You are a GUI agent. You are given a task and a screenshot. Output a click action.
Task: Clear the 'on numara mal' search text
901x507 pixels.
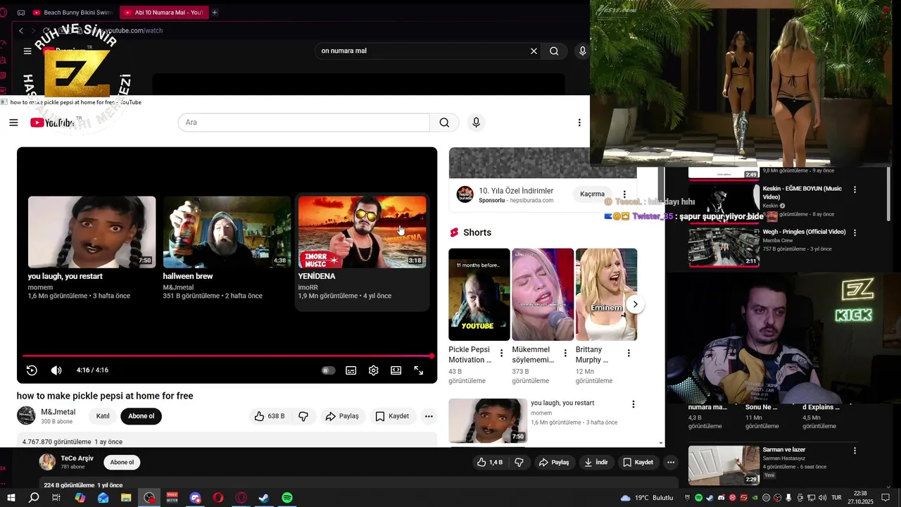(534, 51)
